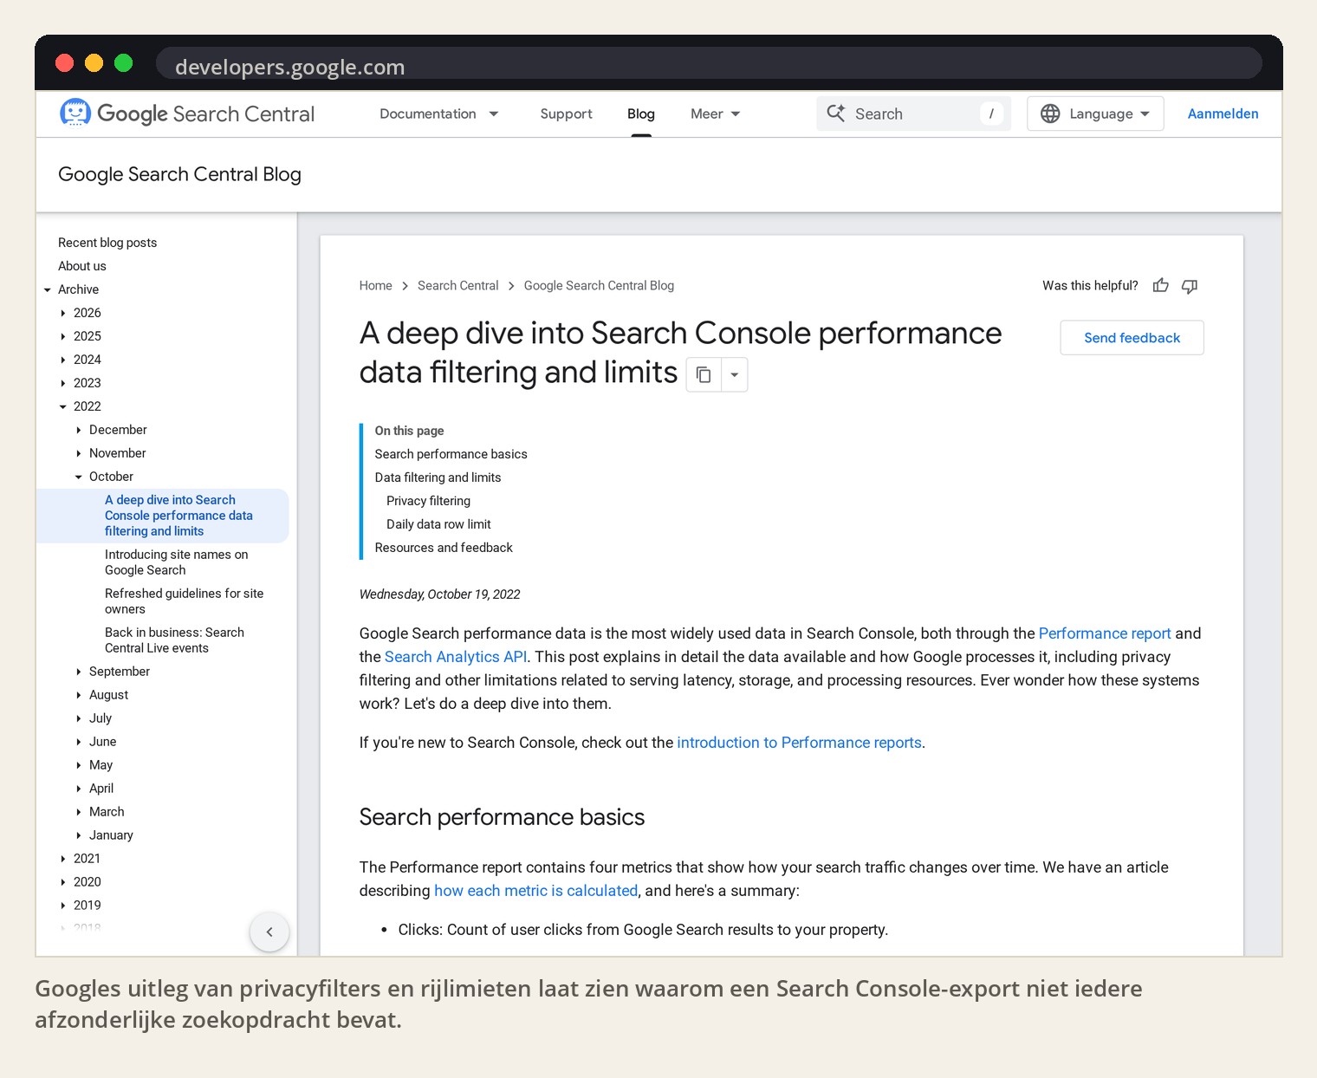Image resolution: width=1317 pixels, height=1078 pixels.
Task: Open About us in sidebar
Action: click(x=82, y=266)
